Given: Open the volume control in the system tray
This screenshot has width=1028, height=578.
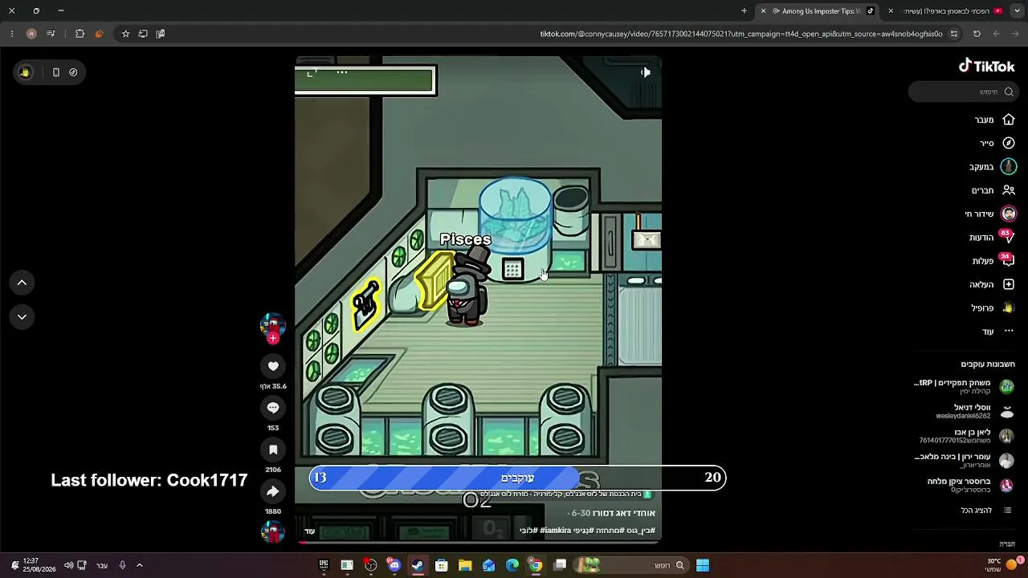Looking at the screenshot, I should click(68, 565).
